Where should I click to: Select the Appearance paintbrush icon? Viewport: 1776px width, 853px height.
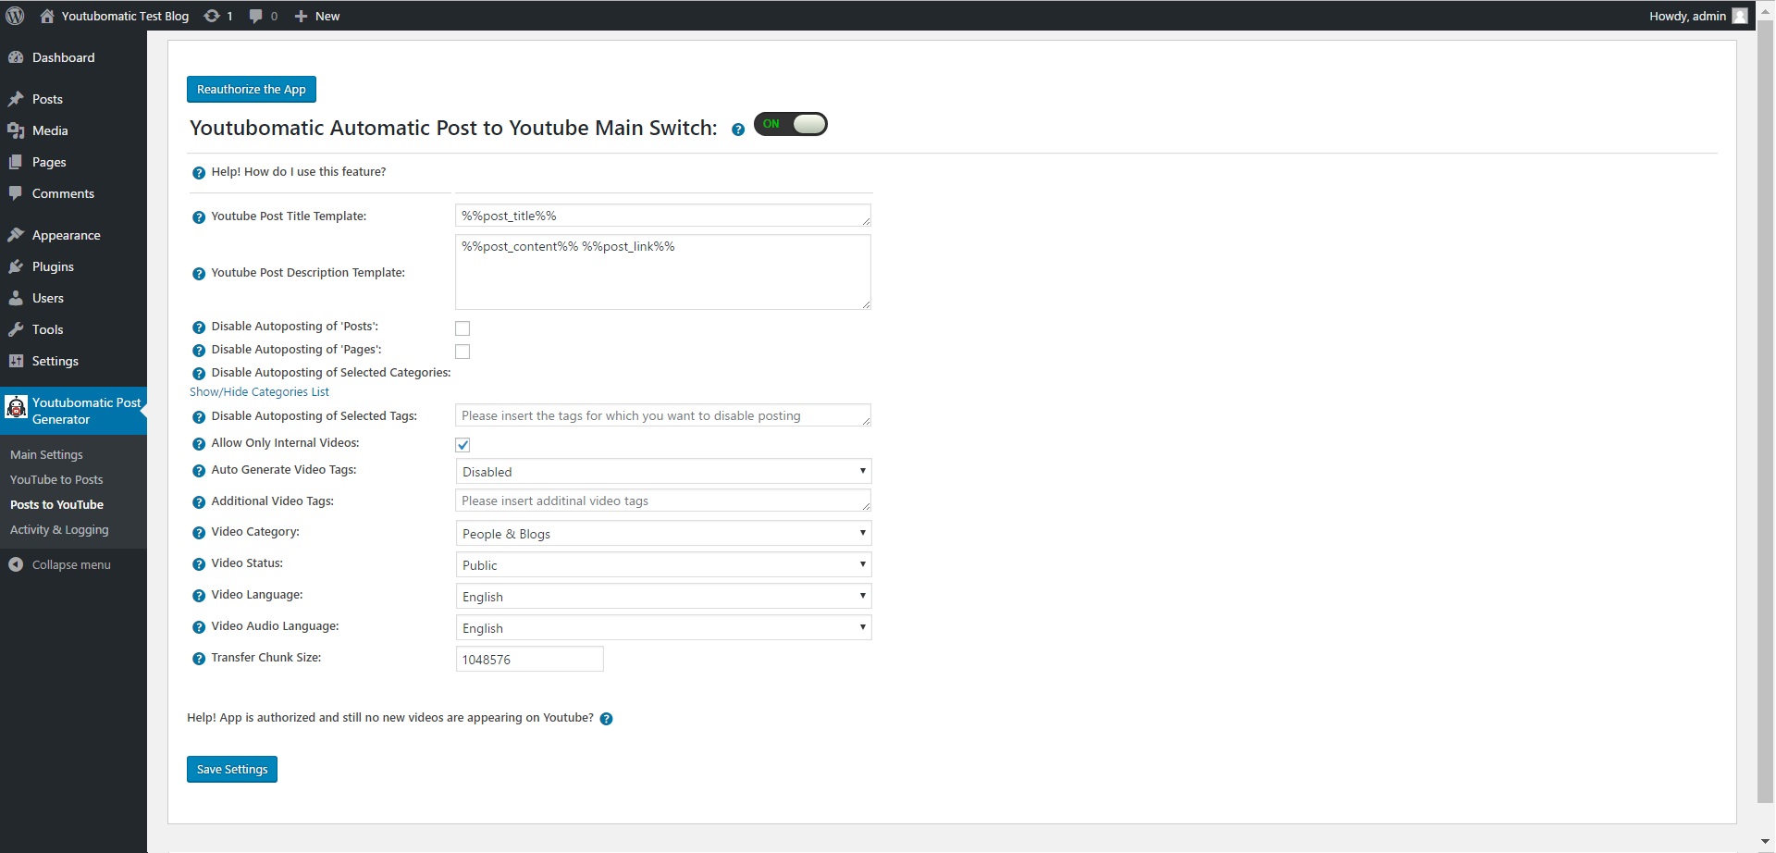(x=17, y=234)
